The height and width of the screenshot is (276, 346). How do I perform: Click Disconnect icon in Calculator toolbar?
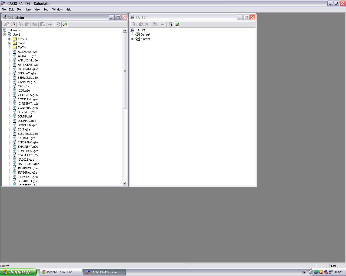pyautogui.click(x=13, y=24)
